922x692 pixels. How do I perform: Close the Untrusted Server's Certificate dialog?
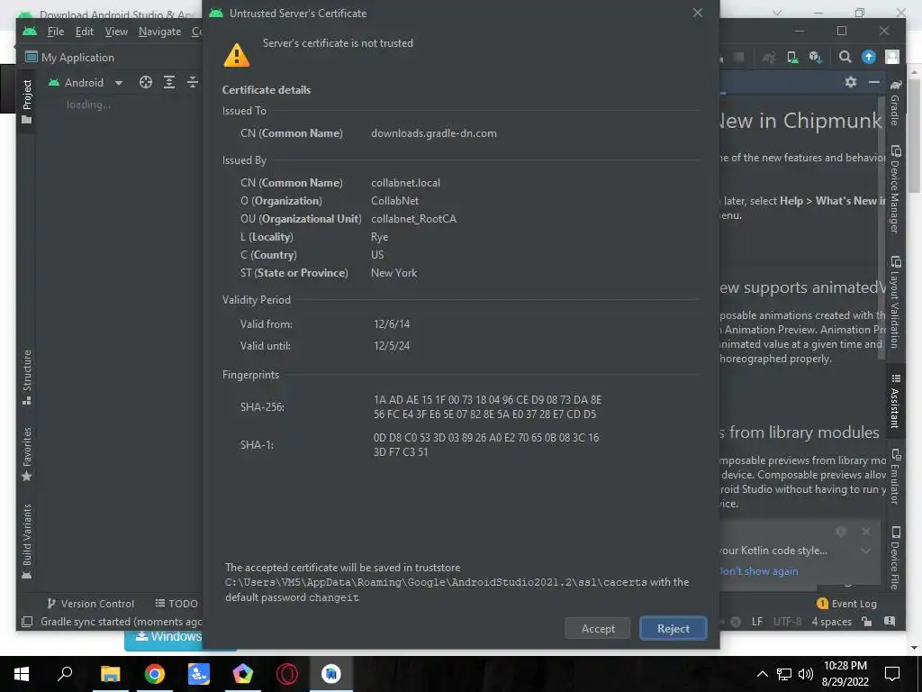pyautogui.click(x=698, y=13)
